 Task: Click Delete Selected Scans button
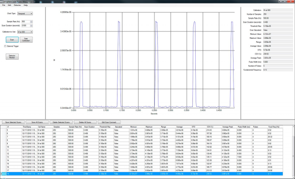coord(61,122)
